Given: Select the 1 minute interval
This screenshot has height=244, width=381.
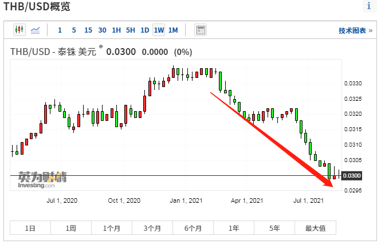Looking at the screenshot, I should click(x=60, y=30).
